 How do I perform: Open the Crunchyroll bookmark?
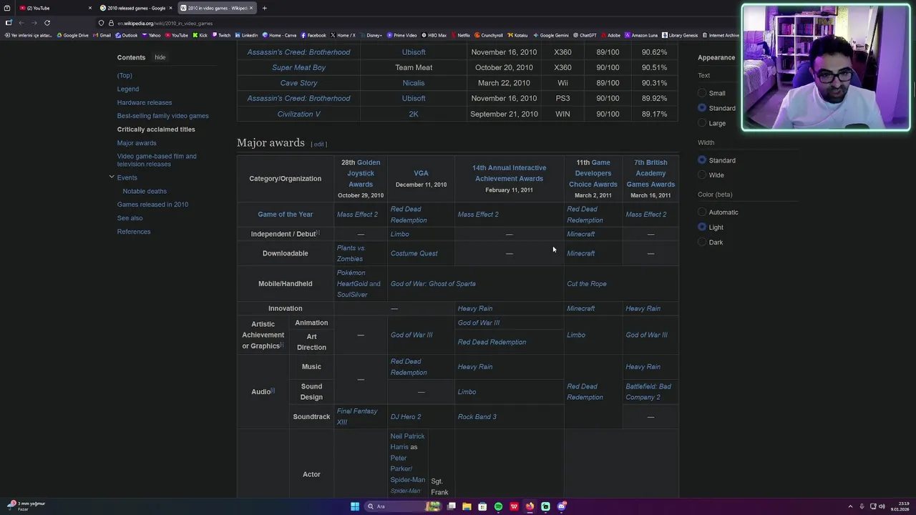coord(489,35)
